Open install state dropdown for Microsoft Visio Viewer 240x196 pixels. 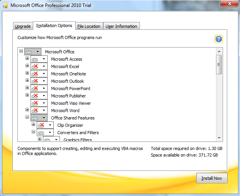tap(39, 103)
